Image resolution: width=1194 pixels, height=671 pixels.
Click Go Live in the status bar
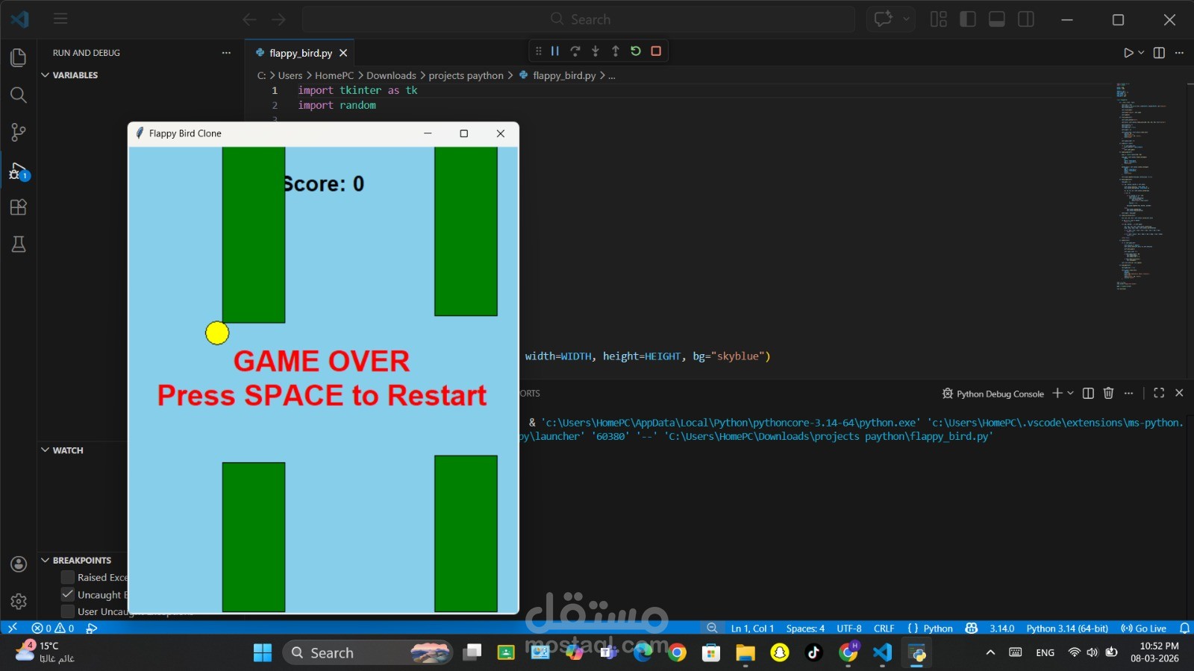tap(1142, 629)
